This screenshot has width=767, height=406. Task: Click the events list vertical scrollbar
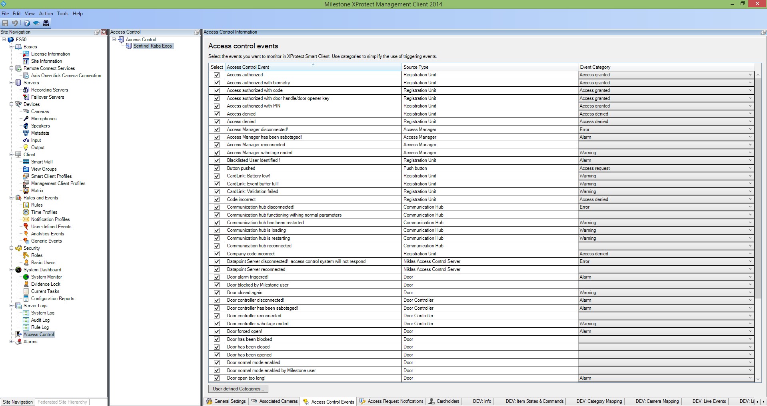click(x=758, y=200)
